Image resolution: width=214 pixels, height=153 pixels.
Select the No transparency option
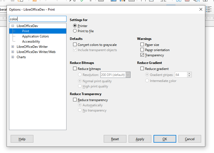tap(80, 110)
